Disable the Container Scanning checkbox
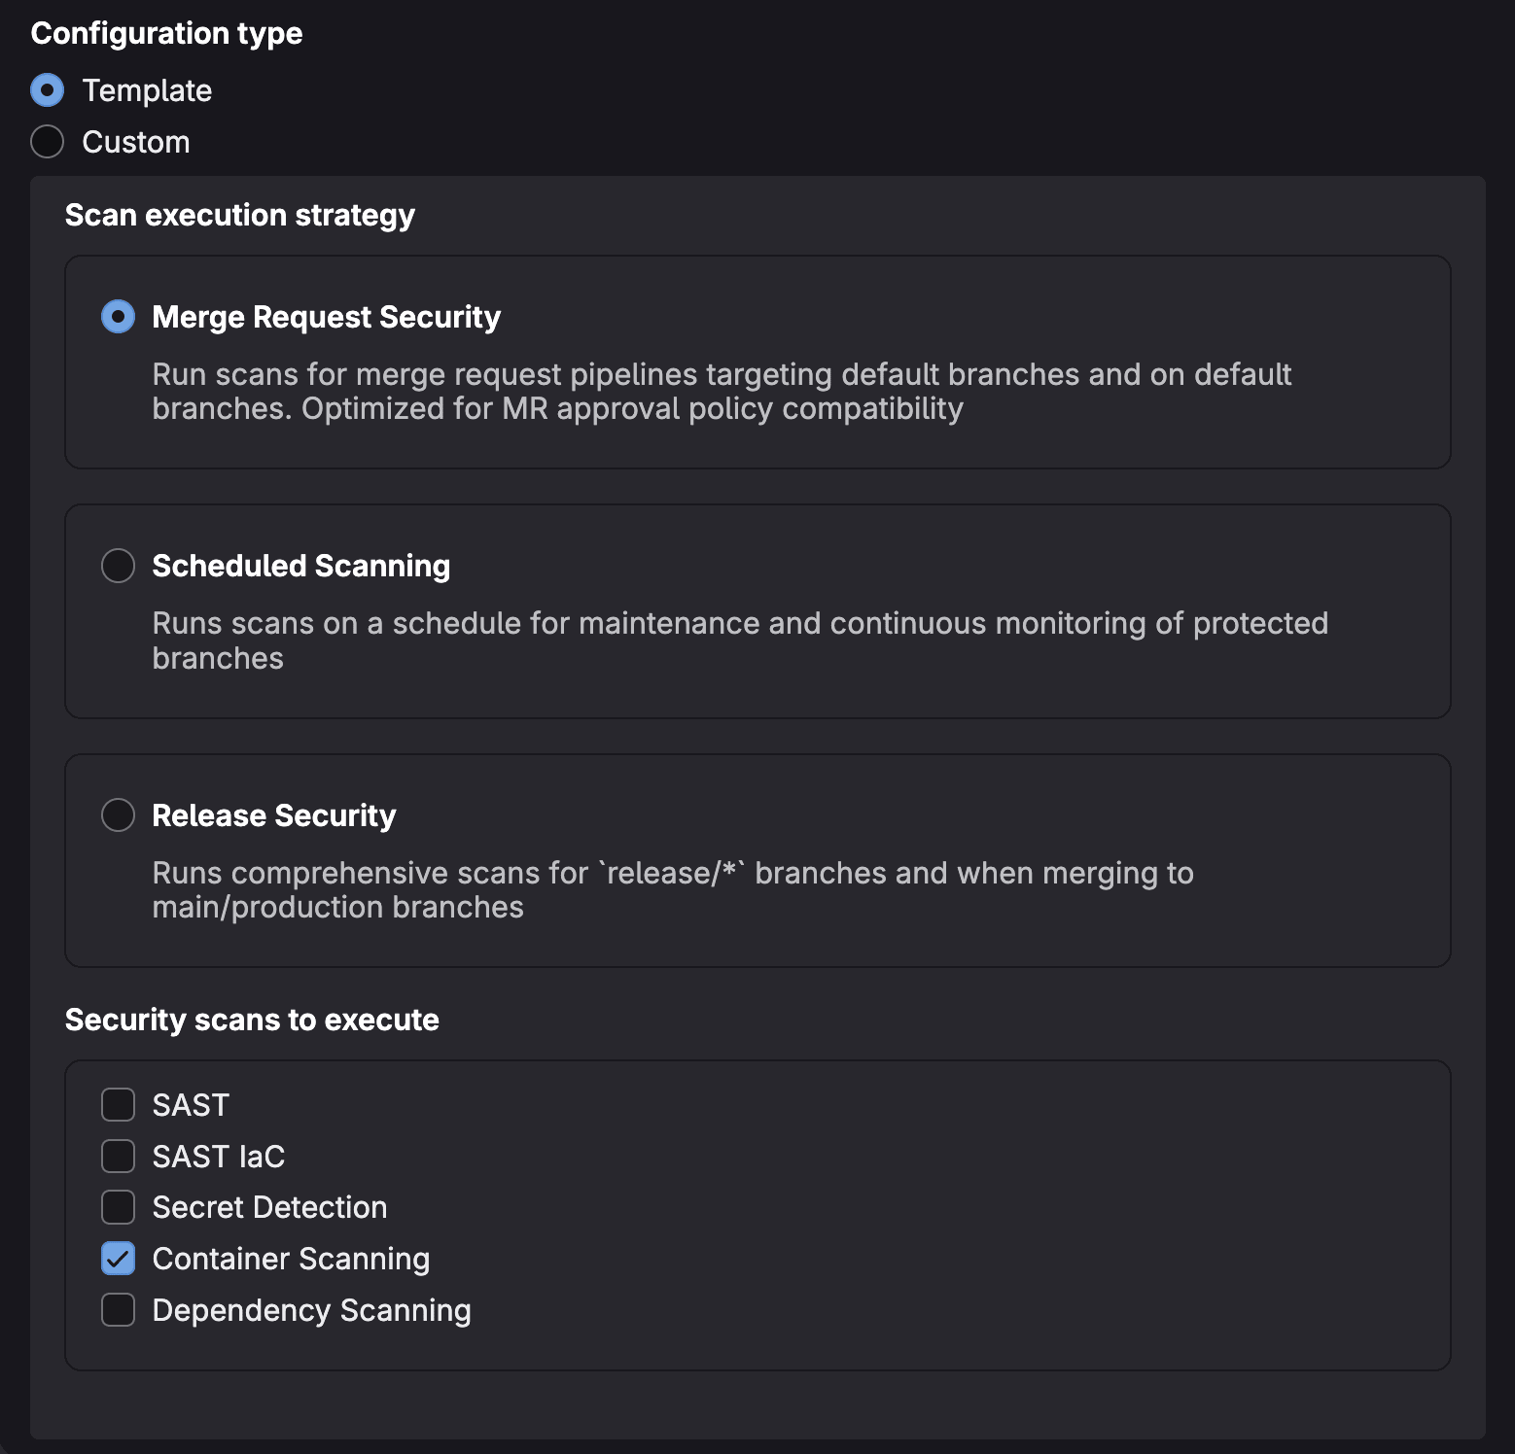 coord(118,1259)
